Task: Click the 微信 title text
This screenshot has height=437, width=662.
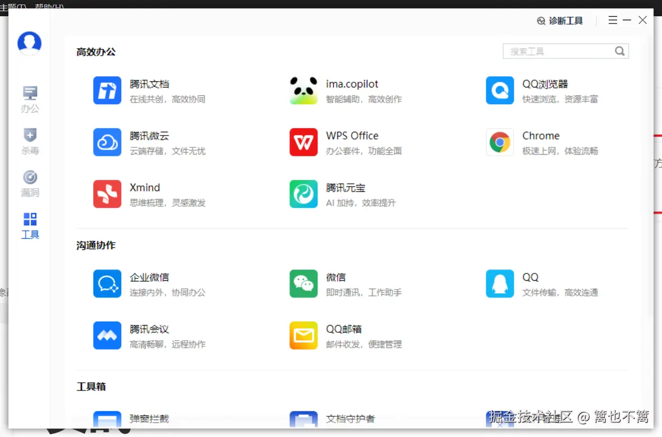Action: coord(336,277)
